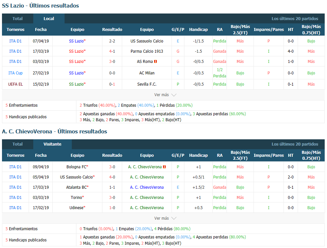Image resolution: width=327 pixels, height=248 pixels.
Task: Open AC Milan team link
Action: click(x=147, y=73)
